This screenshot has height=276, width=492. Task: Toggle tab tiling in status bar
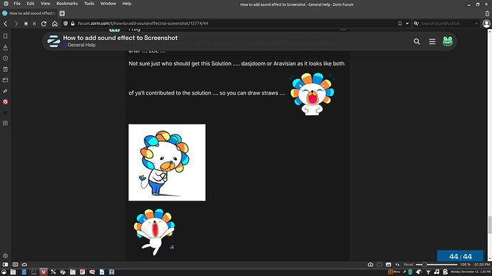15,265
